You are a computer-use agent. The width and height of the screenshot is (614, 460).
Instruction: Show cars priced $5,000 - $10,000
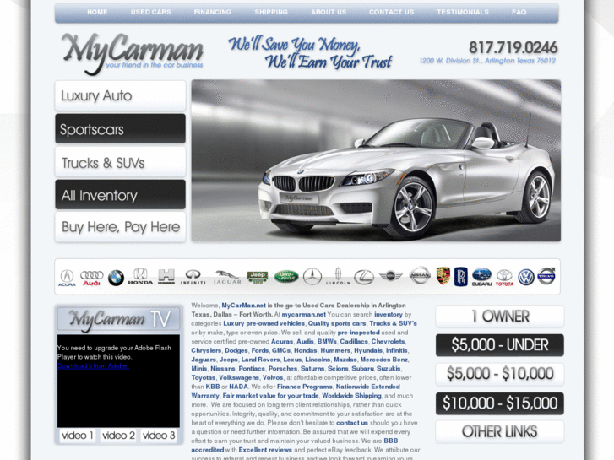(500, 374)
